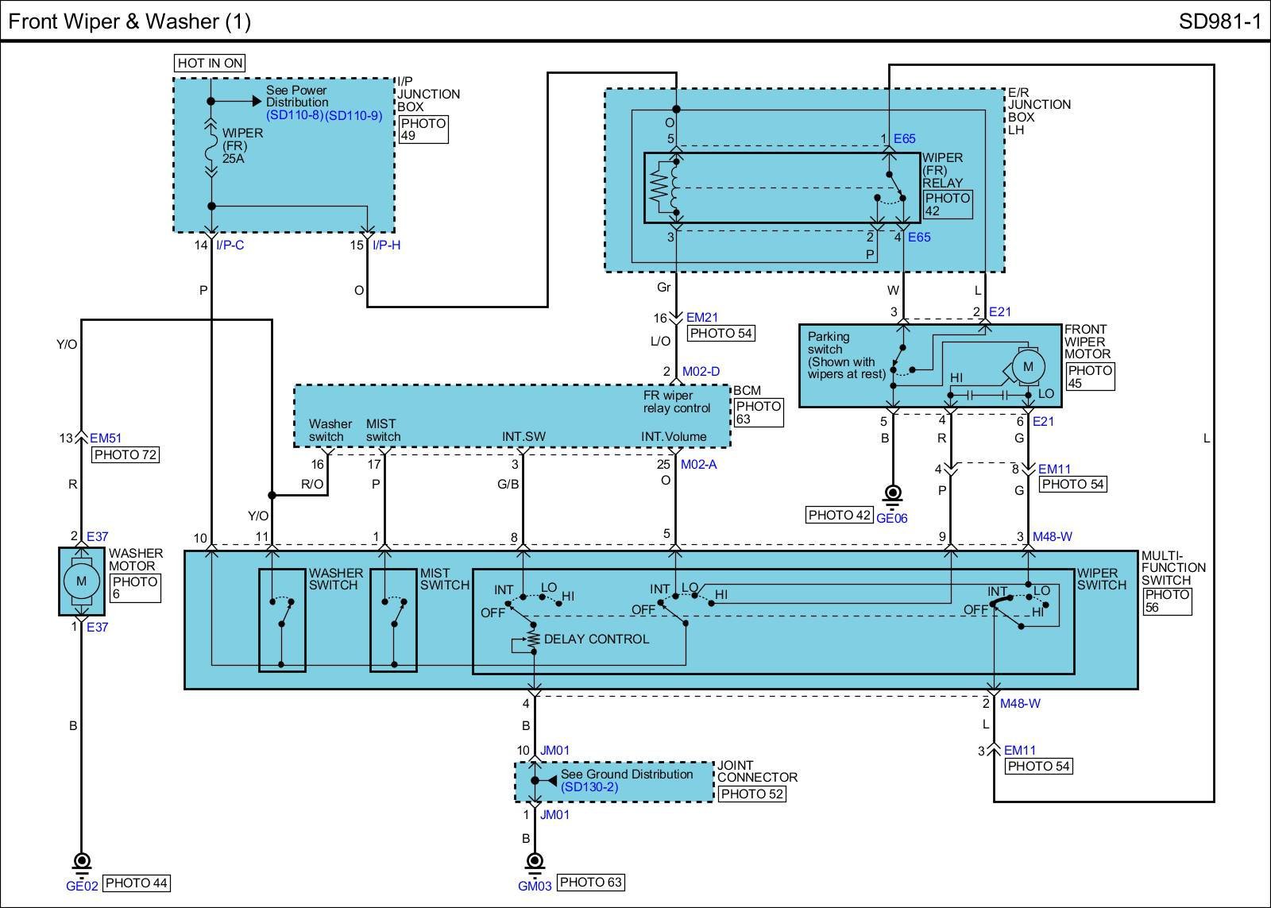Click the GE06 ground symbol
Viewport: 1271px width, 908px height.
[x=893, y=494]
